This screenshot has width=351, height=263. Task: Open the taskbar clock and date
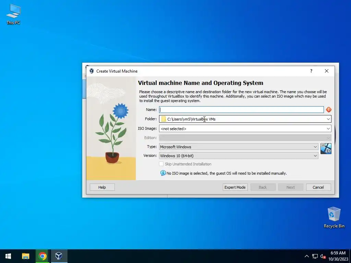pos(338,256)
